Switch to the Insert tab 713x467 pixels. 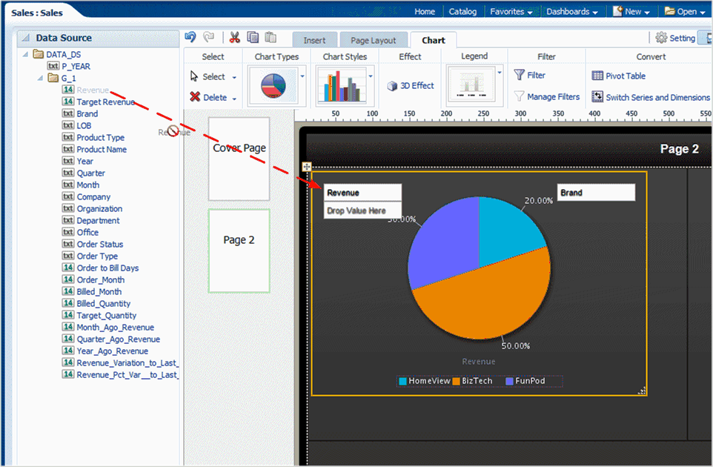(315, 40)
